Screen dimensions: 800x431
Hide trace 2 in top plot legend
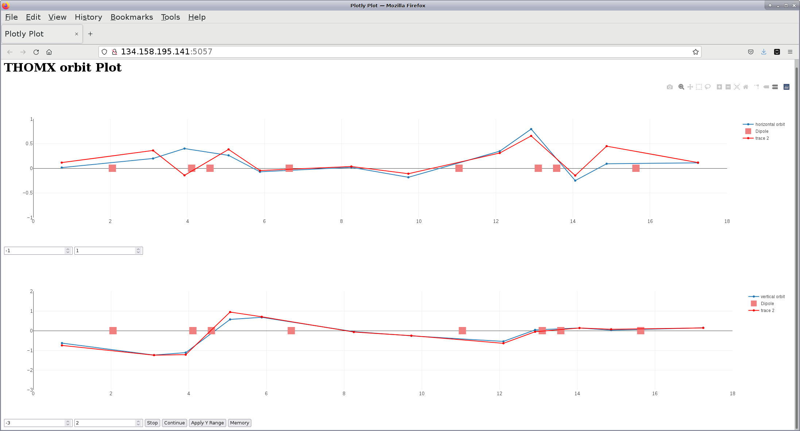pos(762,138)
